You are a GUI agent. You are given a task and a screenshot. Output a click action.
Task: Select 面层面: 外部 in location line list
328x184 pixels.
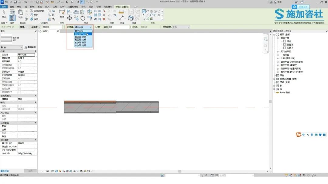pos(83,37)
